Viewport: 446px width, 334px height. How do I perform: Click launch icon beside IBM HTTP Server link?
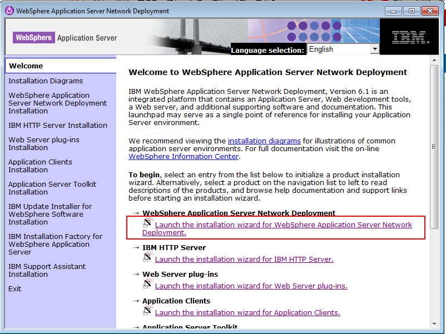[147, 257]
